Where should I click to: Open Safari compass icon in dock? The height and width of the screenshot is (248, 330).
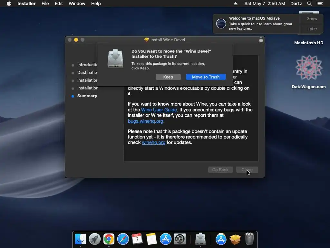tap(123, 239)
